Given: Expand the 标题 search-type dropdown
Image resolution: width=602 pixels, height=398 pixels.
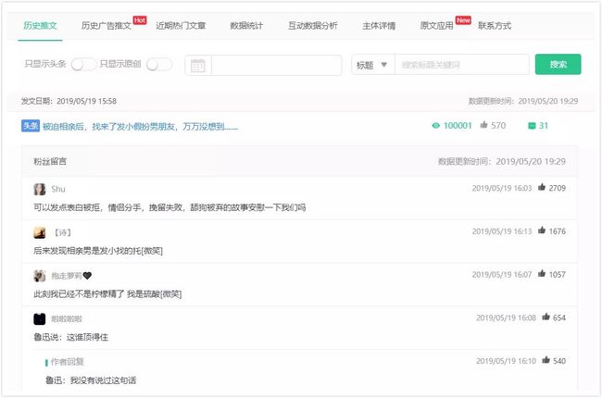Looking at the screenshot, I should [372, 65].
